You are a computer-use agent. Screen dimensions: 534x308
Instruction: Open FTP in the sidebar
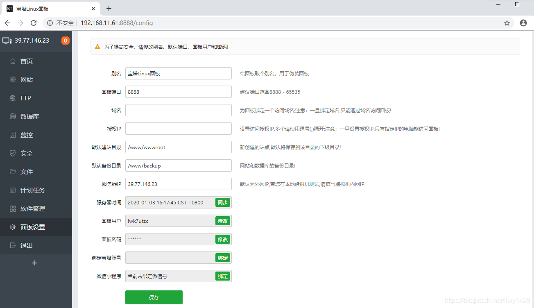coord(36,98)
